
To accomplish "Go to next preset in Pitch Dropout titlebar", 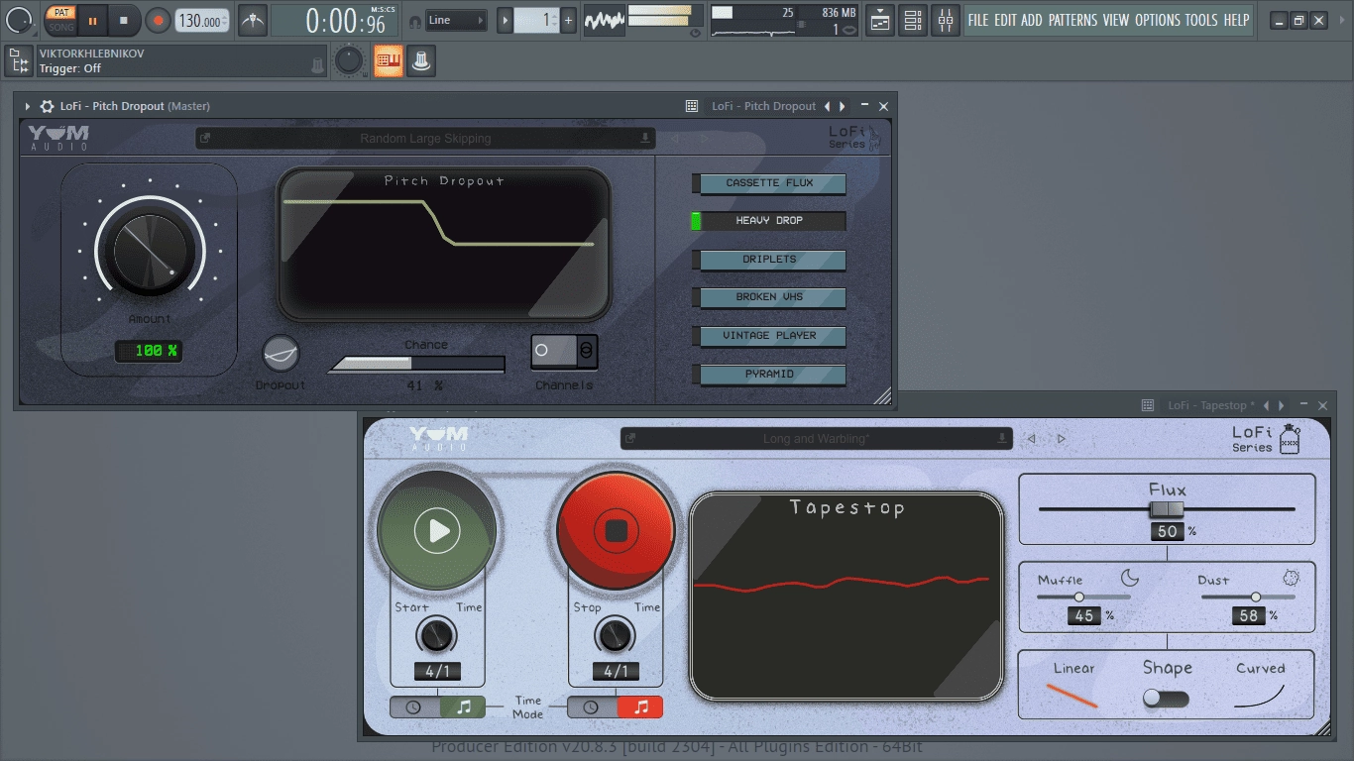I will (x=843, y=106).
